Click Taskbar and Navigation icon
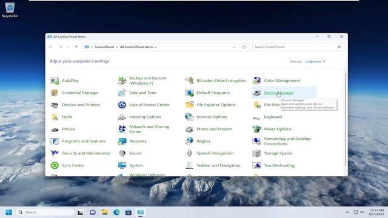The image size is (388, 218). pos(189,165)
